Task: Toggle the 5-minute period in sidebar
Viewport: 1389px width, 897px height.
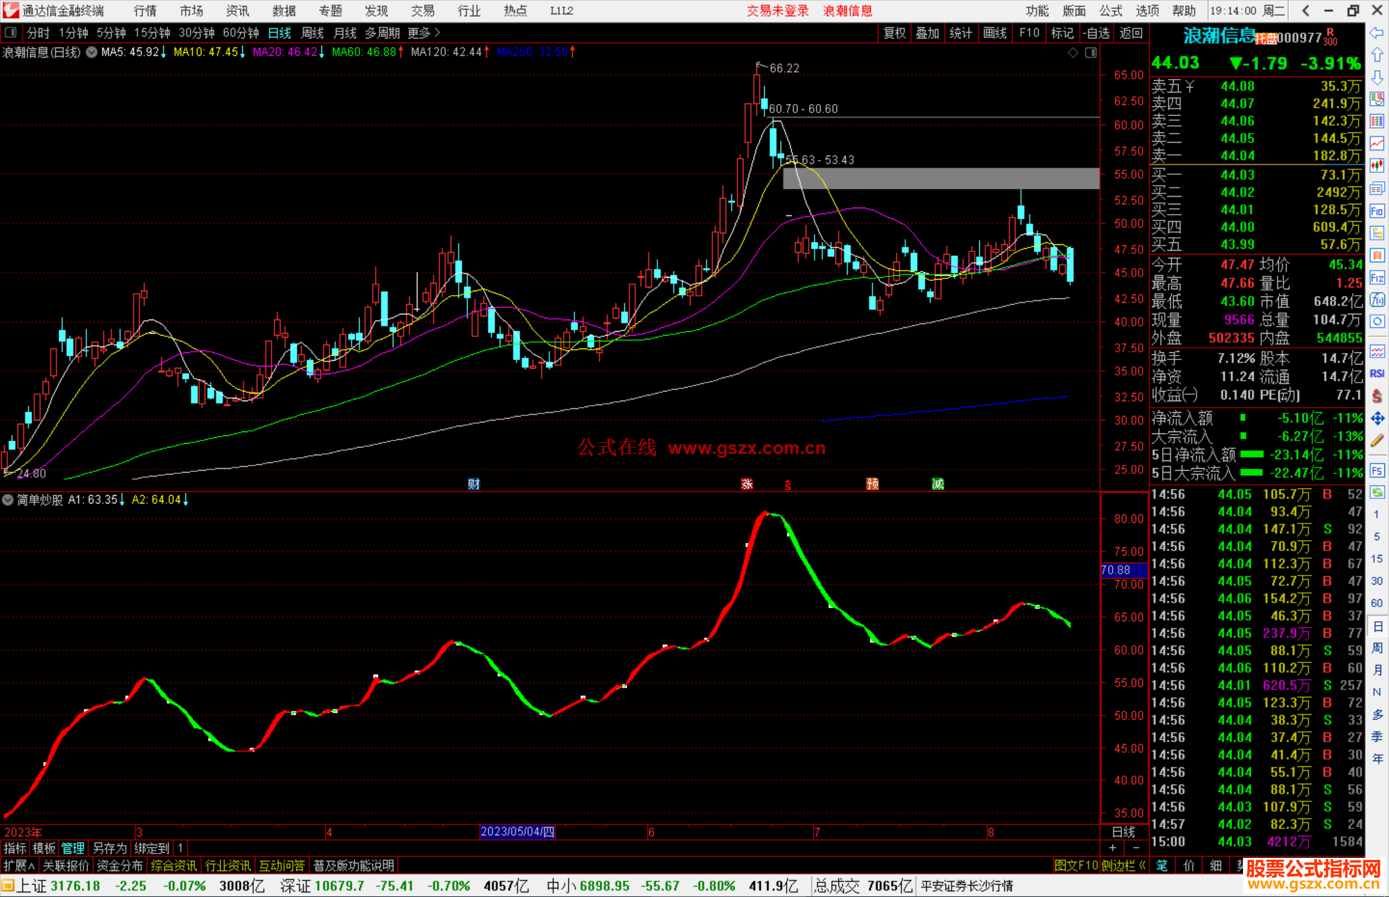Action: [1377, 536]
